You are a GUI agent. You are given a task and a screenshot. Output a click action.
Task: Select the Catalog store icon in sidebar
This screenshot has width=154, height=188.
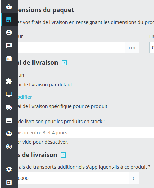[x=9, y=20]
